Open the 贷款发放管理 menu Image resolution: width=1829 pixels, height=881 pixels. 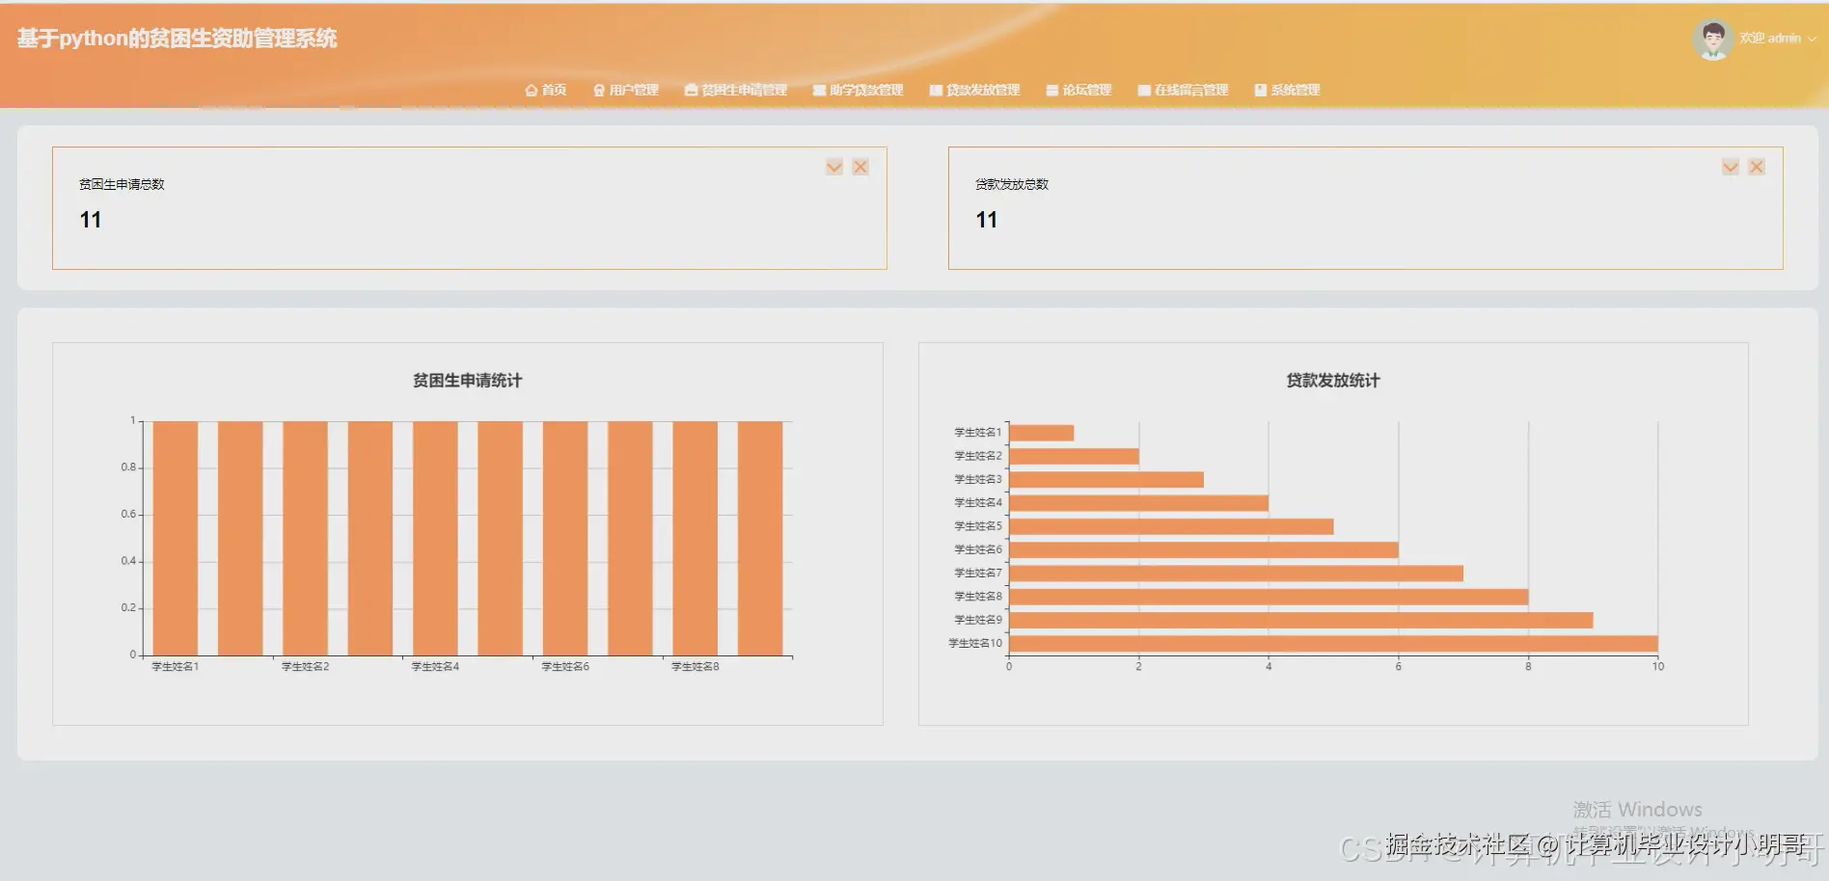(974, 90)
